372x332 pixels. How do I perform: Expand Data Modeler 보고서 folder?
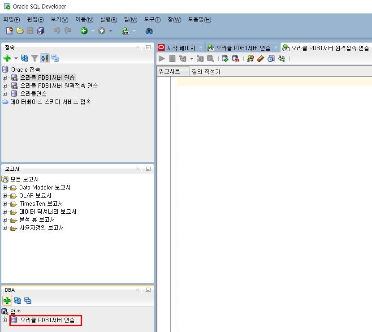point(5,187)
